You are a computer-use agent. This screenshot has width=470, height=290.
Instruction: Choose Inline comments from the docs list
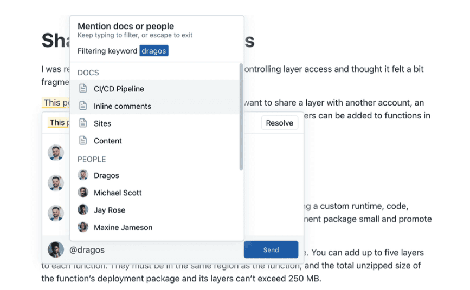click(x=123, y=106)
